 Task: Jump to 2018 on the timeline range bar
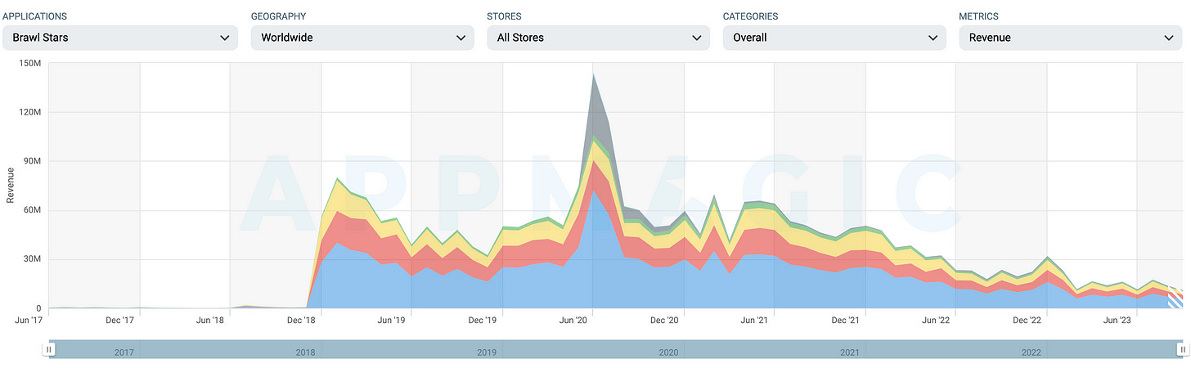pyautogui.click(x=305, y=352)
